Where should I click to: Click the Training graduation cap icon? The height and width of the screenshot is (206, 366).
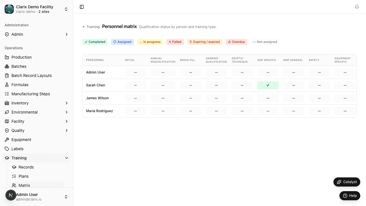pos(7,158)
